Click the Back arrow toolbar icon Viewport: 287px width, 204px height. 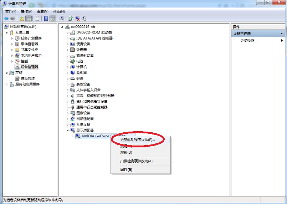[x=6, y=19]
